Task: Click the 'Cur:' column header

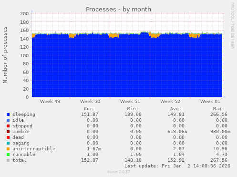Action: point(90,109)
